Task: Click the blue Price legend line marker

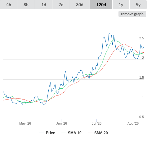Action: (42, 133)
